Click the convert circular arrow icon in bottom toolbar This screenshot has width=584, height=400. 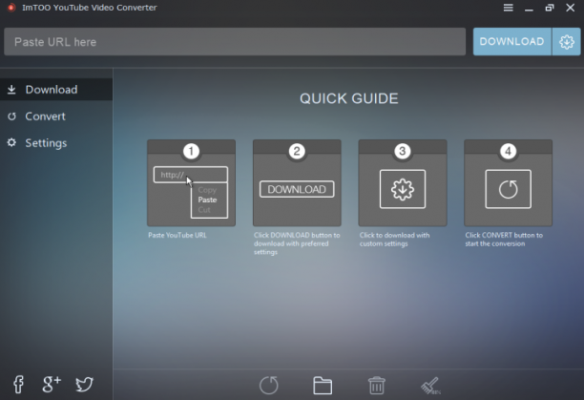[x=269, y=385]
